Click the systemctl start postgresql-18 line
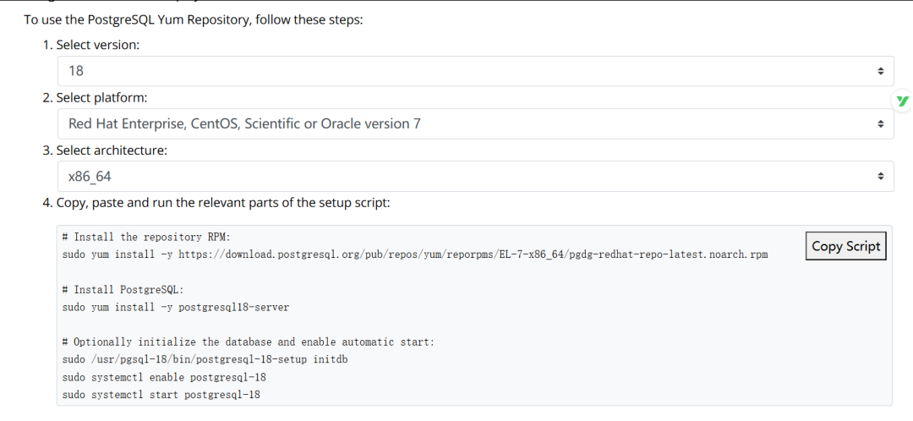Screen dimensions: 913x421 tap(161, 395)
